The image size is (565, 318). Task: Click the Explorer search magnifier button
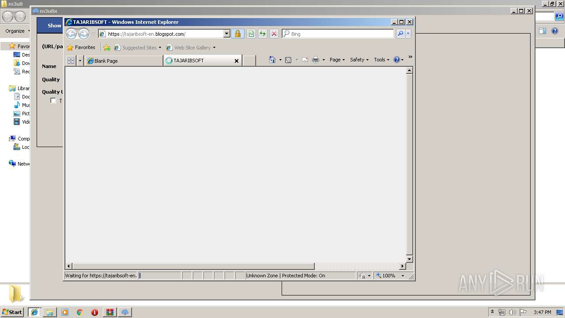click(559, 17)
